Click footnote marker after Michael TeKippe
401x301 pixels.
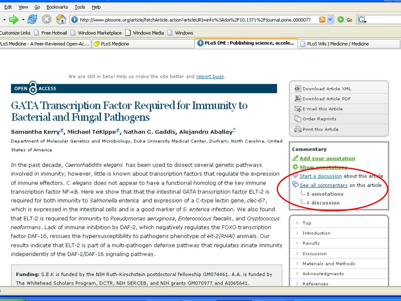tap(118, 130)
